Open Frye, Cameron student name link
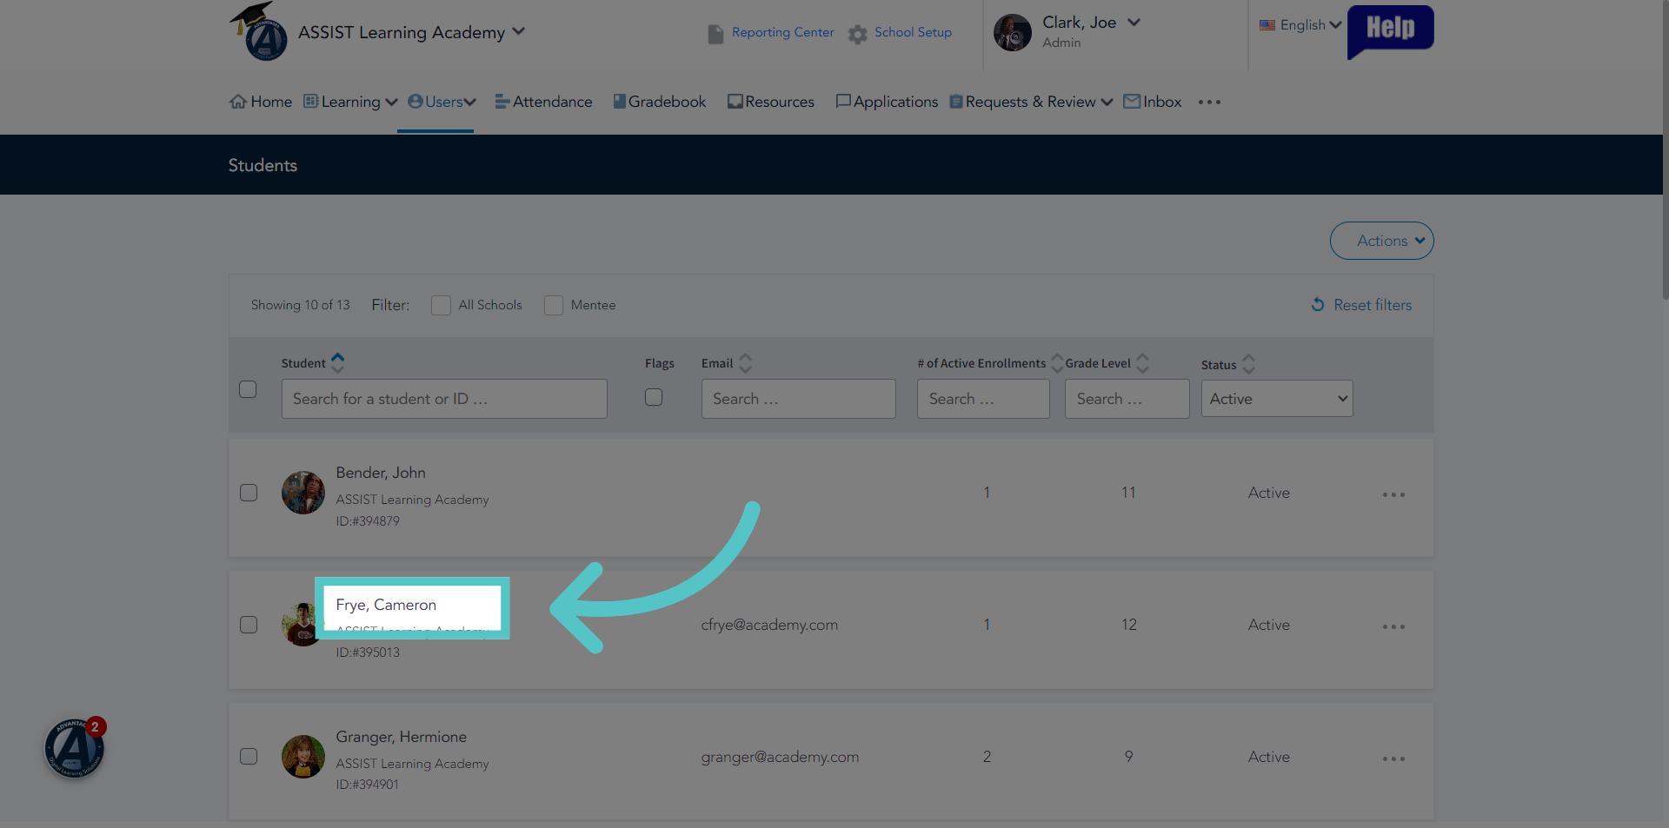 (386, 605)
